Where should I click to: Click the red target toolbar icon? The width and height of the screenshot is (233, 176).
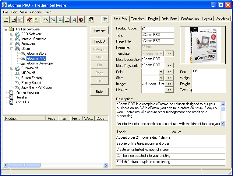click(x=81, y=19)
